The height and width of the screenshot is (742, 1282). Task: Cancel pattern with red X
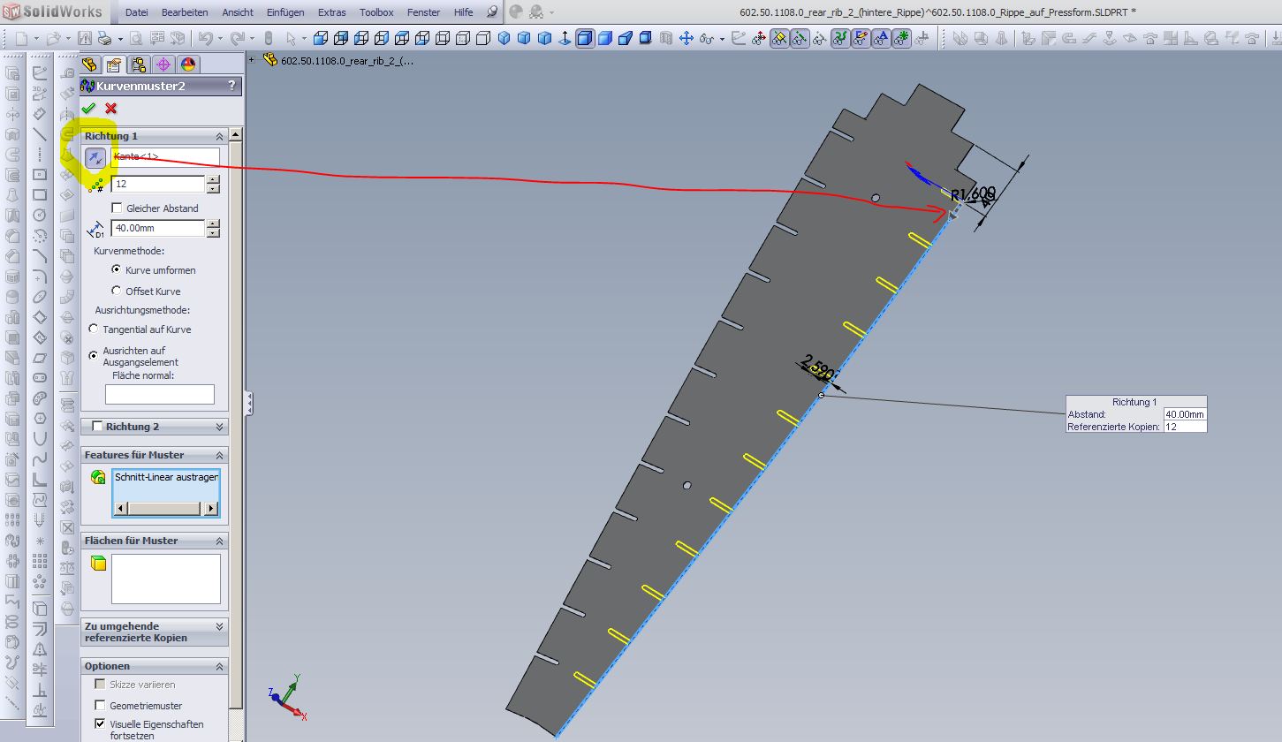tap(110, 108)
